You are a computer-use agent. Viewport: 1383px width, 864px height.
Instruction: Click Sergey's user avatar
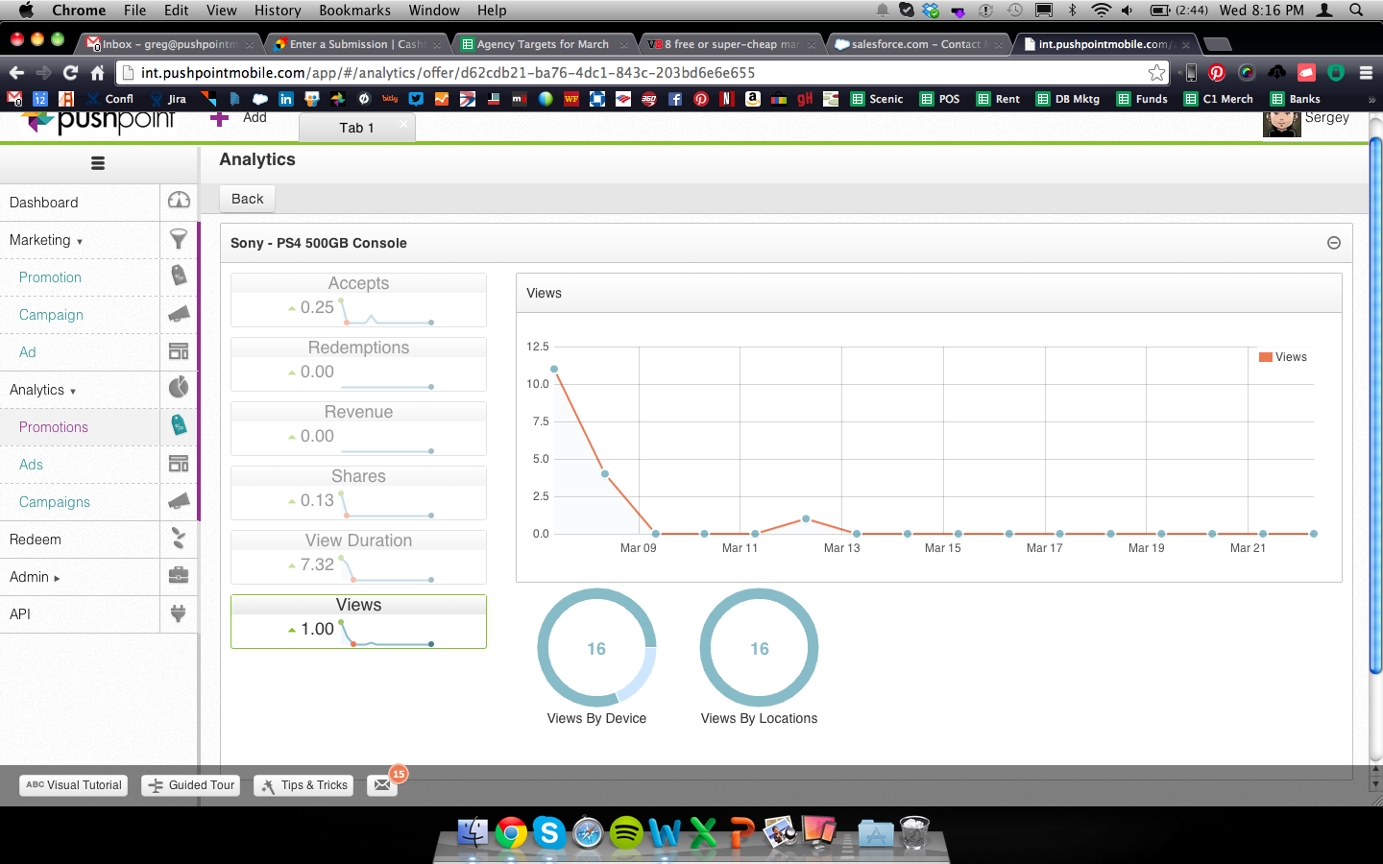tap(1281, 123)
